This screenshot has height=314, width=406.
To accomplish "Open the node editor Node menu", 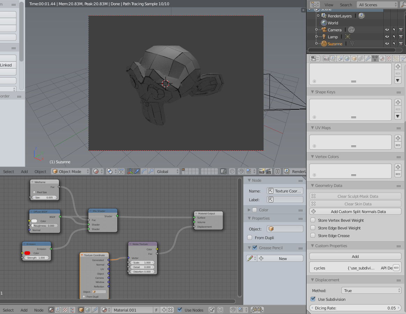I will point(39,310).
